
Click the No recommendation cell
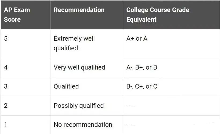point(87,125)
